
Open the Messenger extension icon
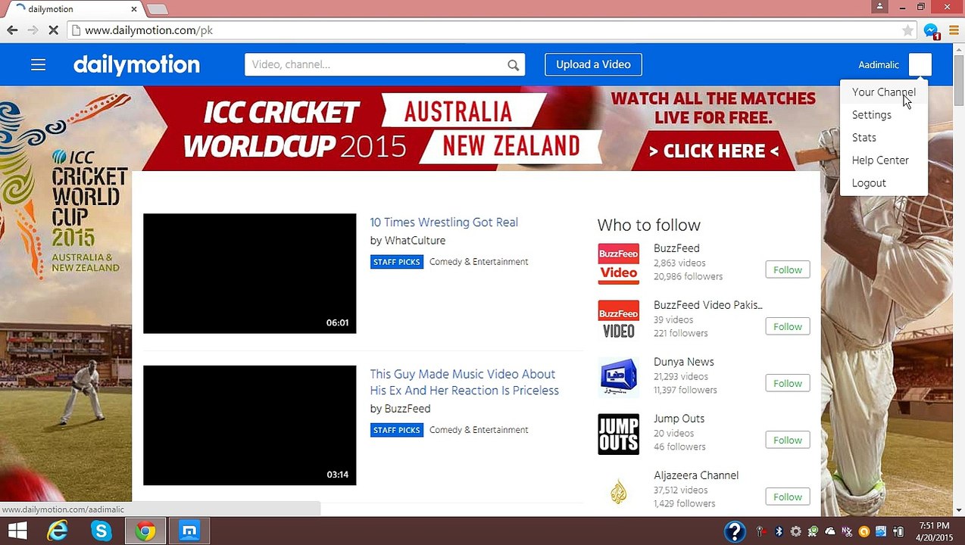pyautogui.click(x=931, y=31)
